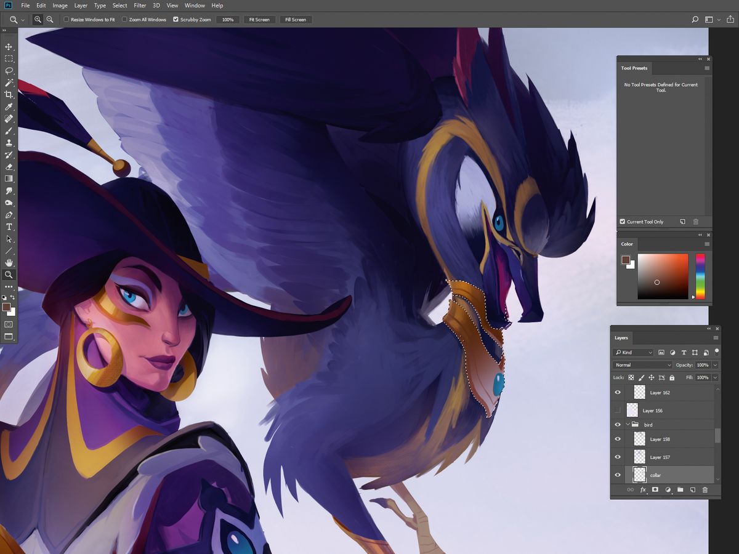This screenshot has width=739, height=554.
Task: Uncheck Current Tool Only in Tool Presets
Action: 623,222
